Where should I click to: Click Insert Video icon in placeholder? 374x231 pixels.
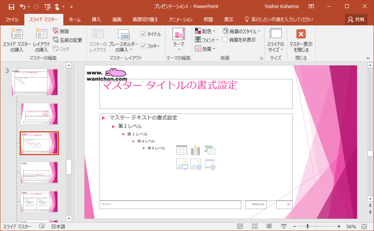point(210,164)
